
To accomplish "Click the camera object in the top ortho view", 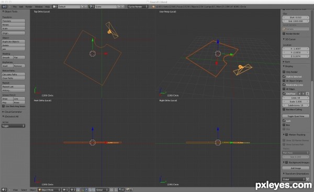I will click(112, 30).
